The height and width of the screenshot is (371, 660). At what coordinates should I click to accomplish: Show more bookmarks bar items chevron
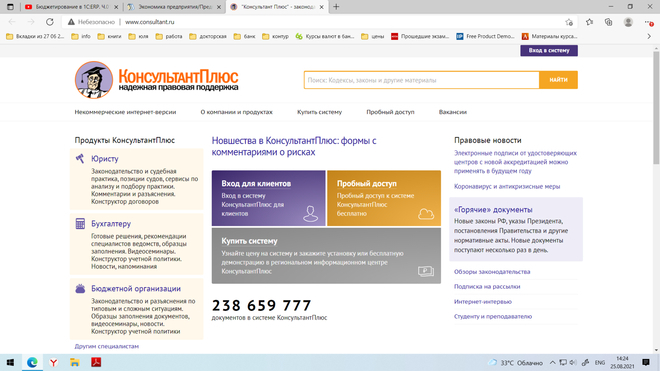coord(649,36)
